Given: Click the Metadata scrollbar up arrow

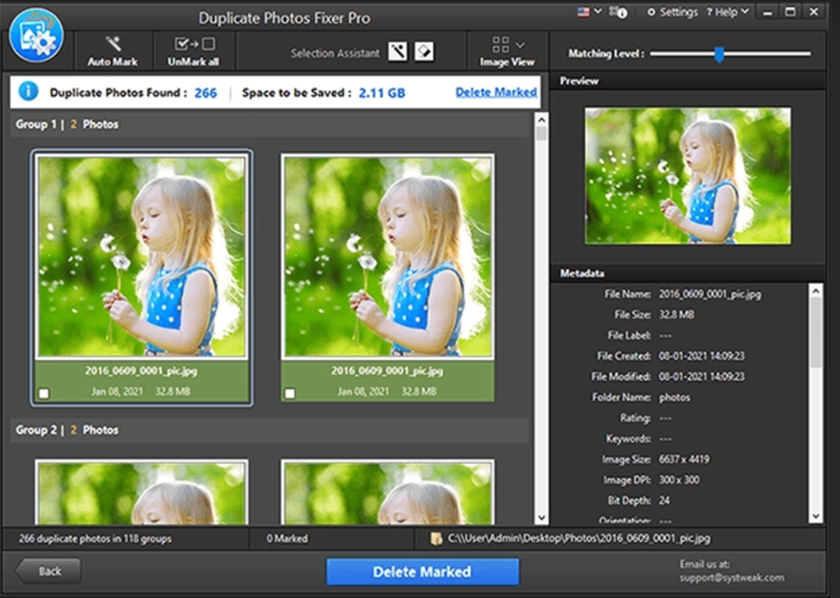Looking at the screenshot, I should tap(816, 291).
